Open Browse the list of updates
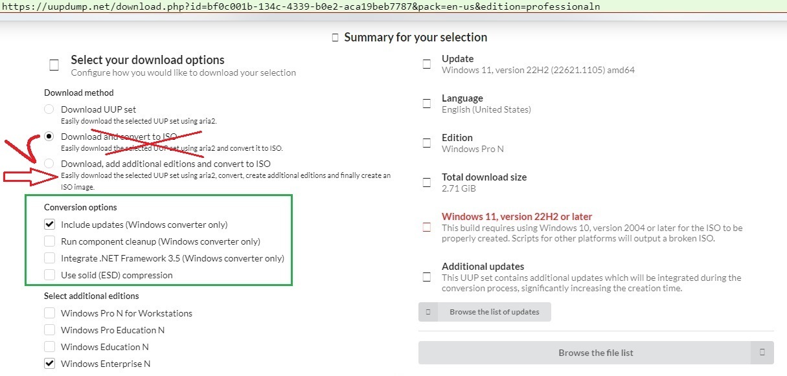This screenshot has width=787, height=376. (485, 312)
